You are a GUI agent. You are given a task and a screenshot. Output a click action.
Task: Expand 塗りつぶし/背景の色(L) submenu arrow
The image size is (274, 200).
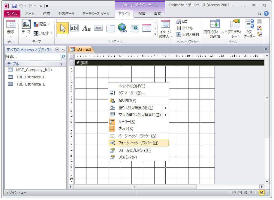165,108
